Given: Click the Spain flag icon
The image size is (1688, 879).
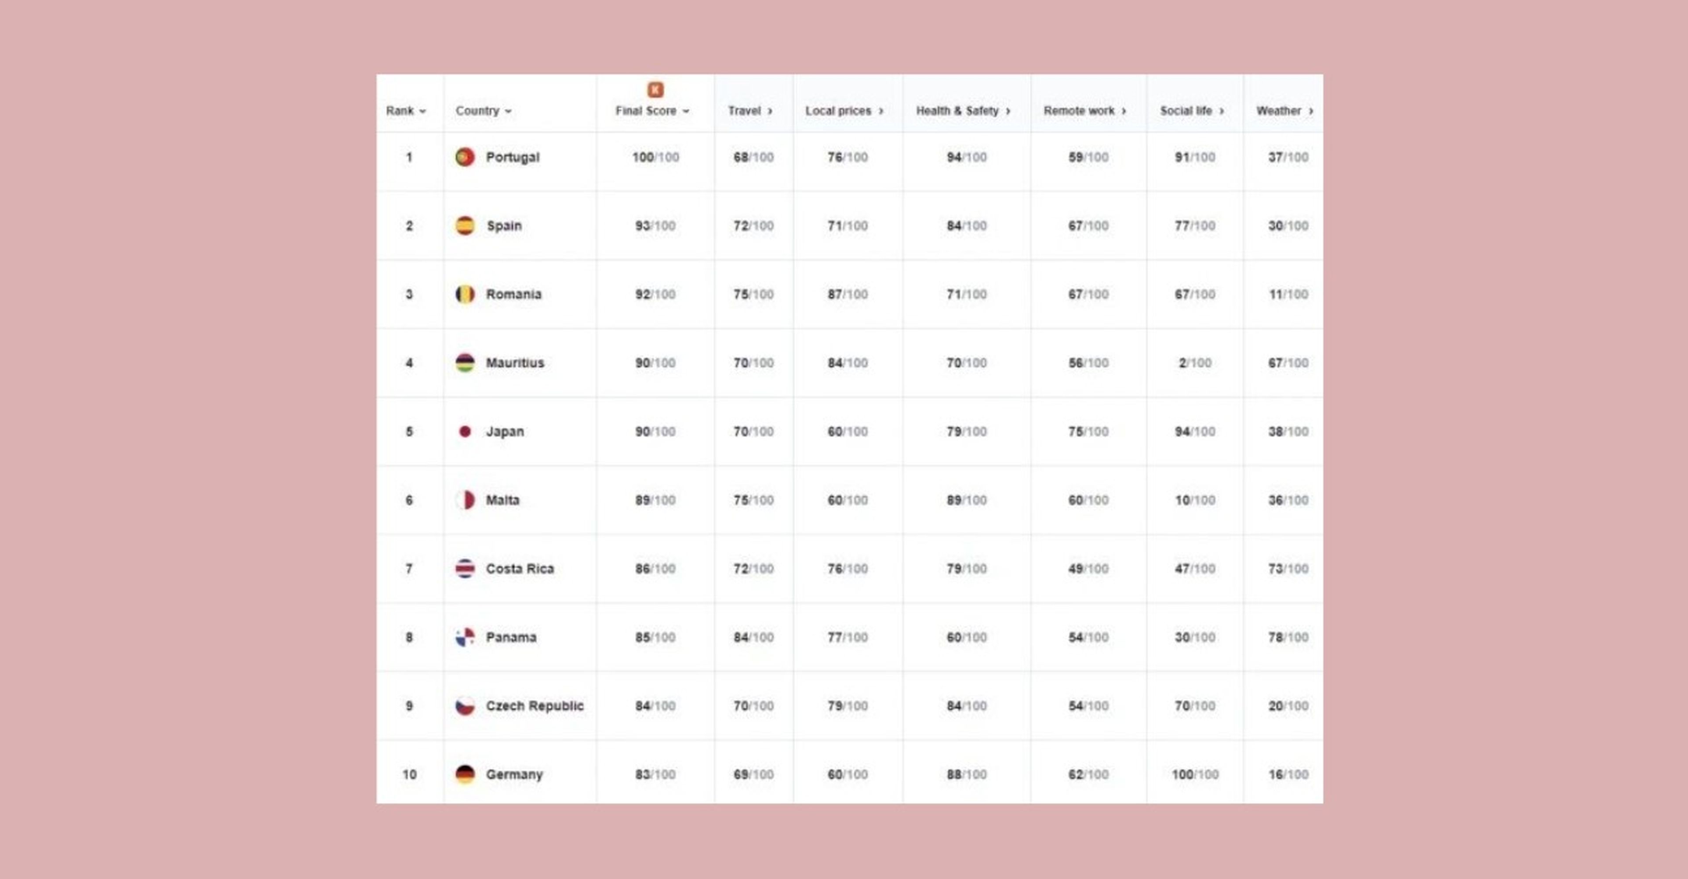Looking at the screenshot, I should click(465, 225).
